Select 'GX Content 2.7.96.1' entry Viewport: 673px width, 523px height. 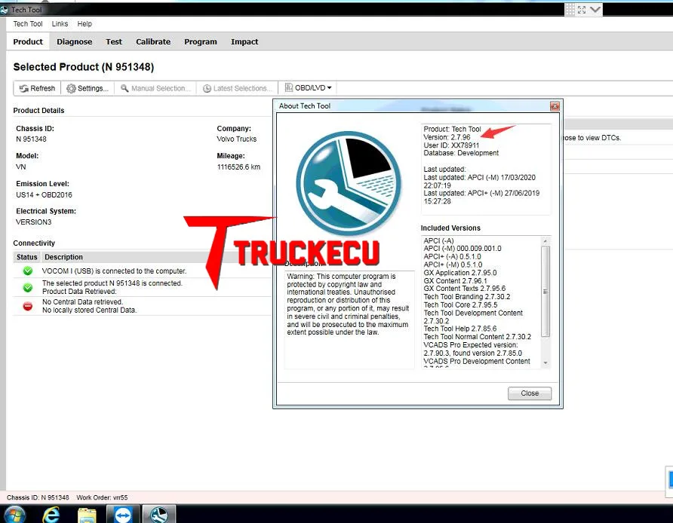455,281
